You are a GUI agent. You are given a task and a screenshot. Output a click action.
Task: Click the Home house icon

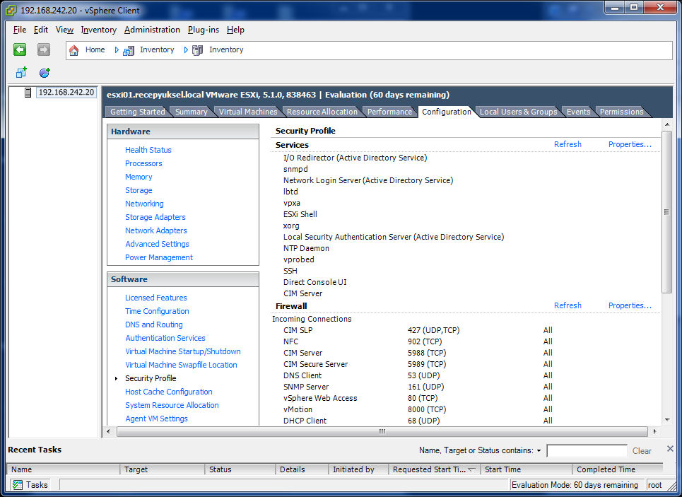74,50
